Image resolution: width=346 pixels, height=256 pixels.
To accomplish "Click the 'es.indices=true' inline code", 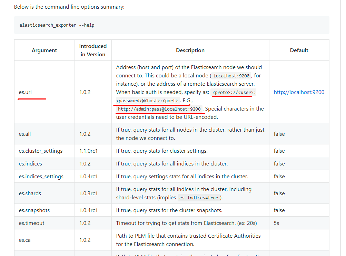I will [x=199, y=198].
